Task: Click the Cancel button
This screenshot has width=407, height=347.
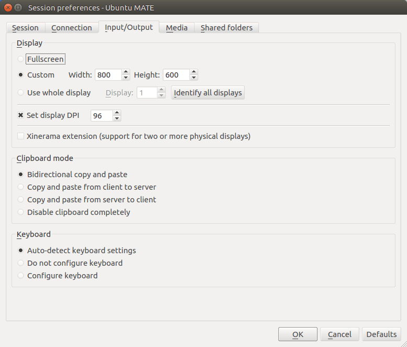Action: pos(340,334)
